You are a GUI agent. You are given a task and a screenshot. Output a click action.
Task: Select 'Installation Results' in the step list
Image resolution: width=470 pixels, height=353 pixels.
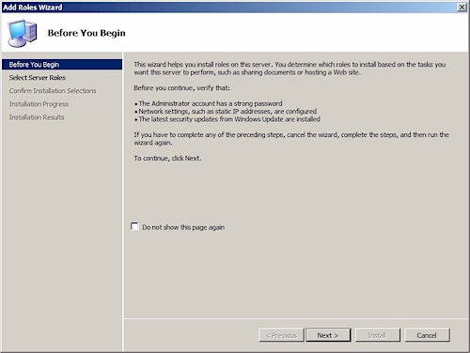click(x=37, y=117)
